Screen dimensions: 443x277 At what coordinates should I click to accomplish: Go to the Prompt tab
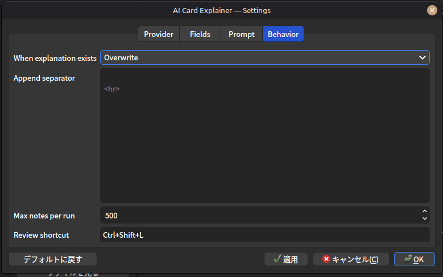[241, 34]
